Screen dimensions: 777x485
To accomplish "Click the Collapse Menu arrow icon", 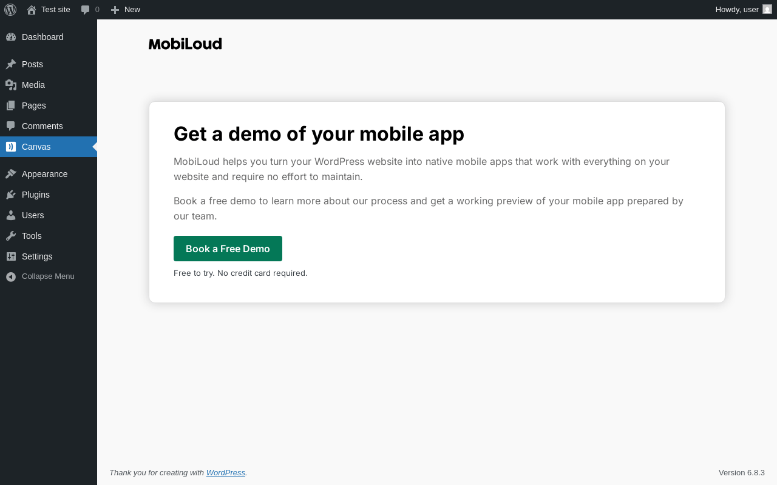I will [x=11, y=276].
